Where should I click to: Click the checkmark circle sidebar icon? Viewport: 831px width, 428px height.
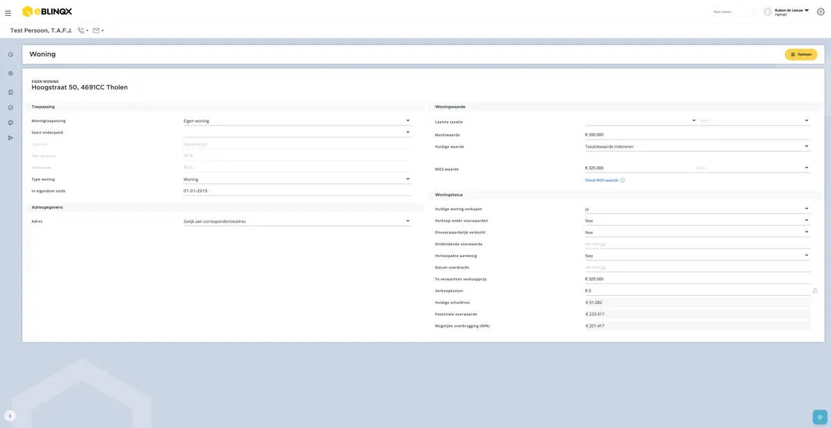(x=10, y=107)
